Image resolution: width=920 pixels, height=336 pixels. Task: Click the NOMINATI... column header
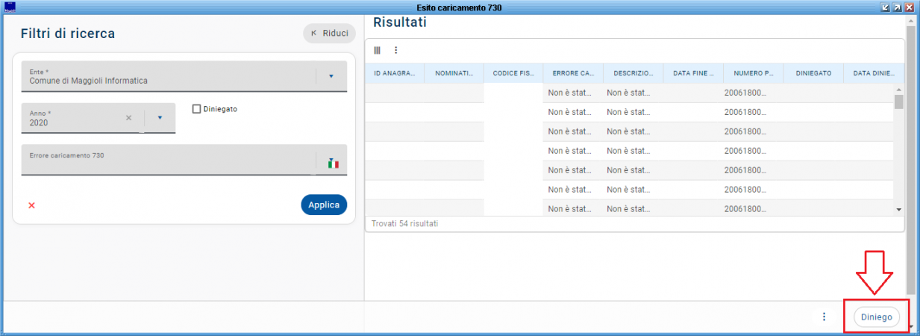click(x=454, y=73)
